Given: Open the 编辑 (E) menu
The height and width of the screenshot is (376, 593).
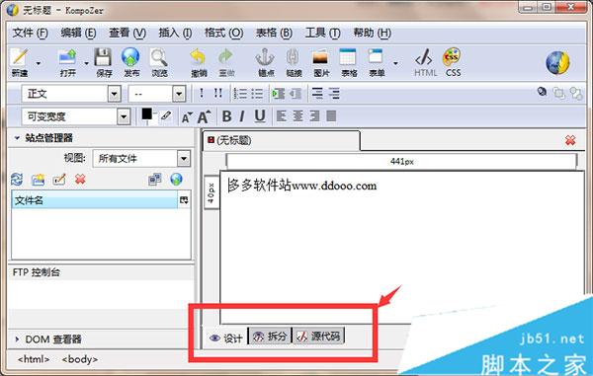Looking at the screenshot, I should pyautogui.click(x=78, y=34).
